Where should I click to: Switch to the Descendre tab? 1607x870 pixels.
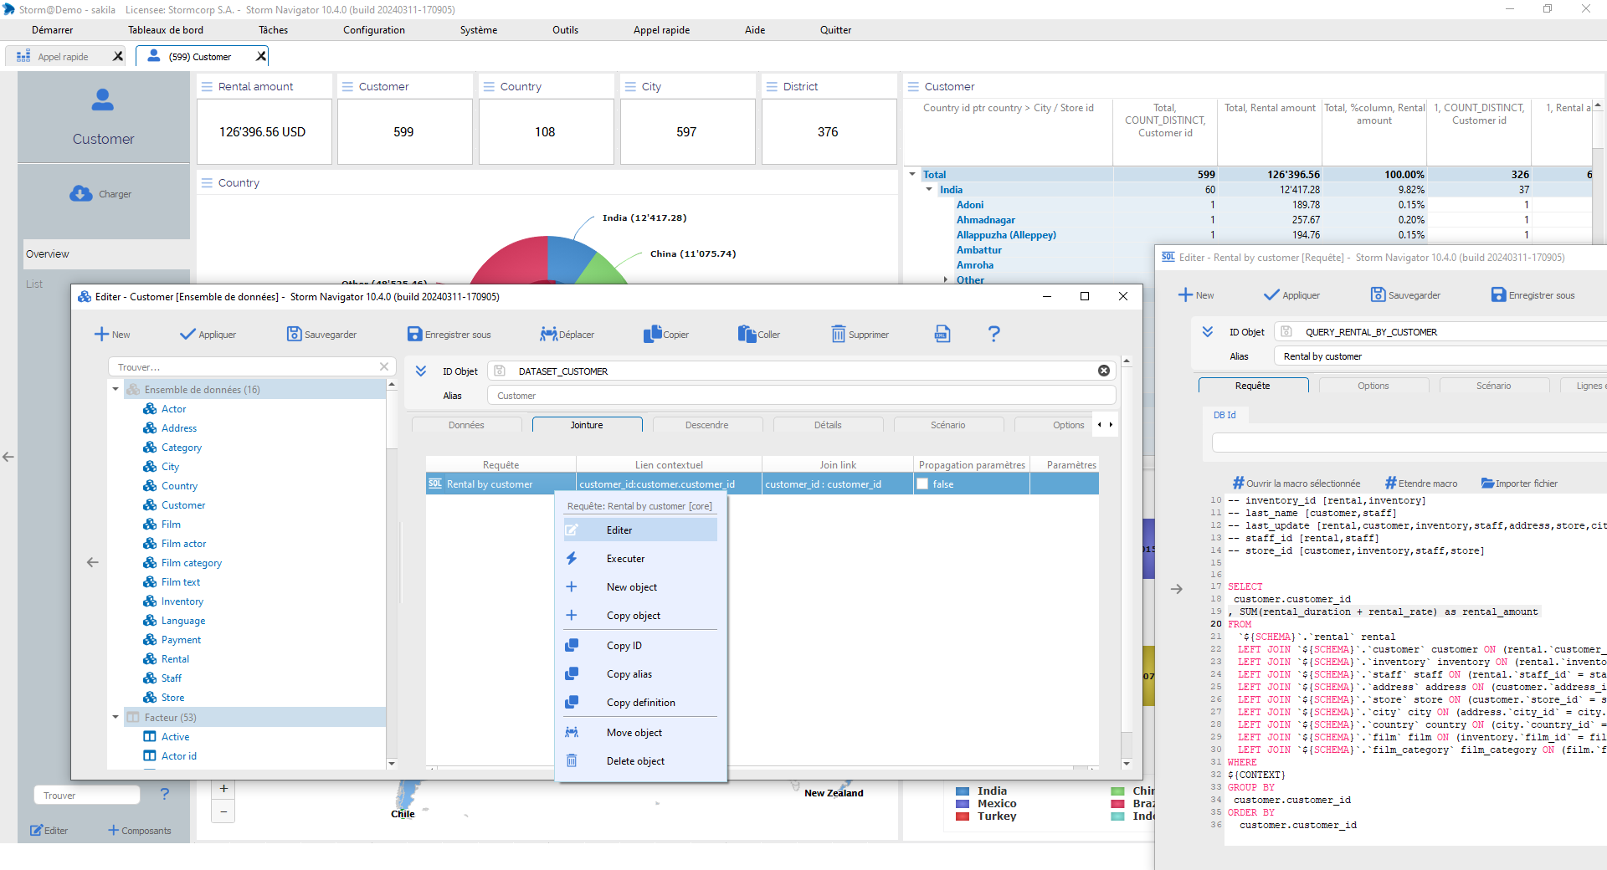pyautogui.click(x=706, y=425)
